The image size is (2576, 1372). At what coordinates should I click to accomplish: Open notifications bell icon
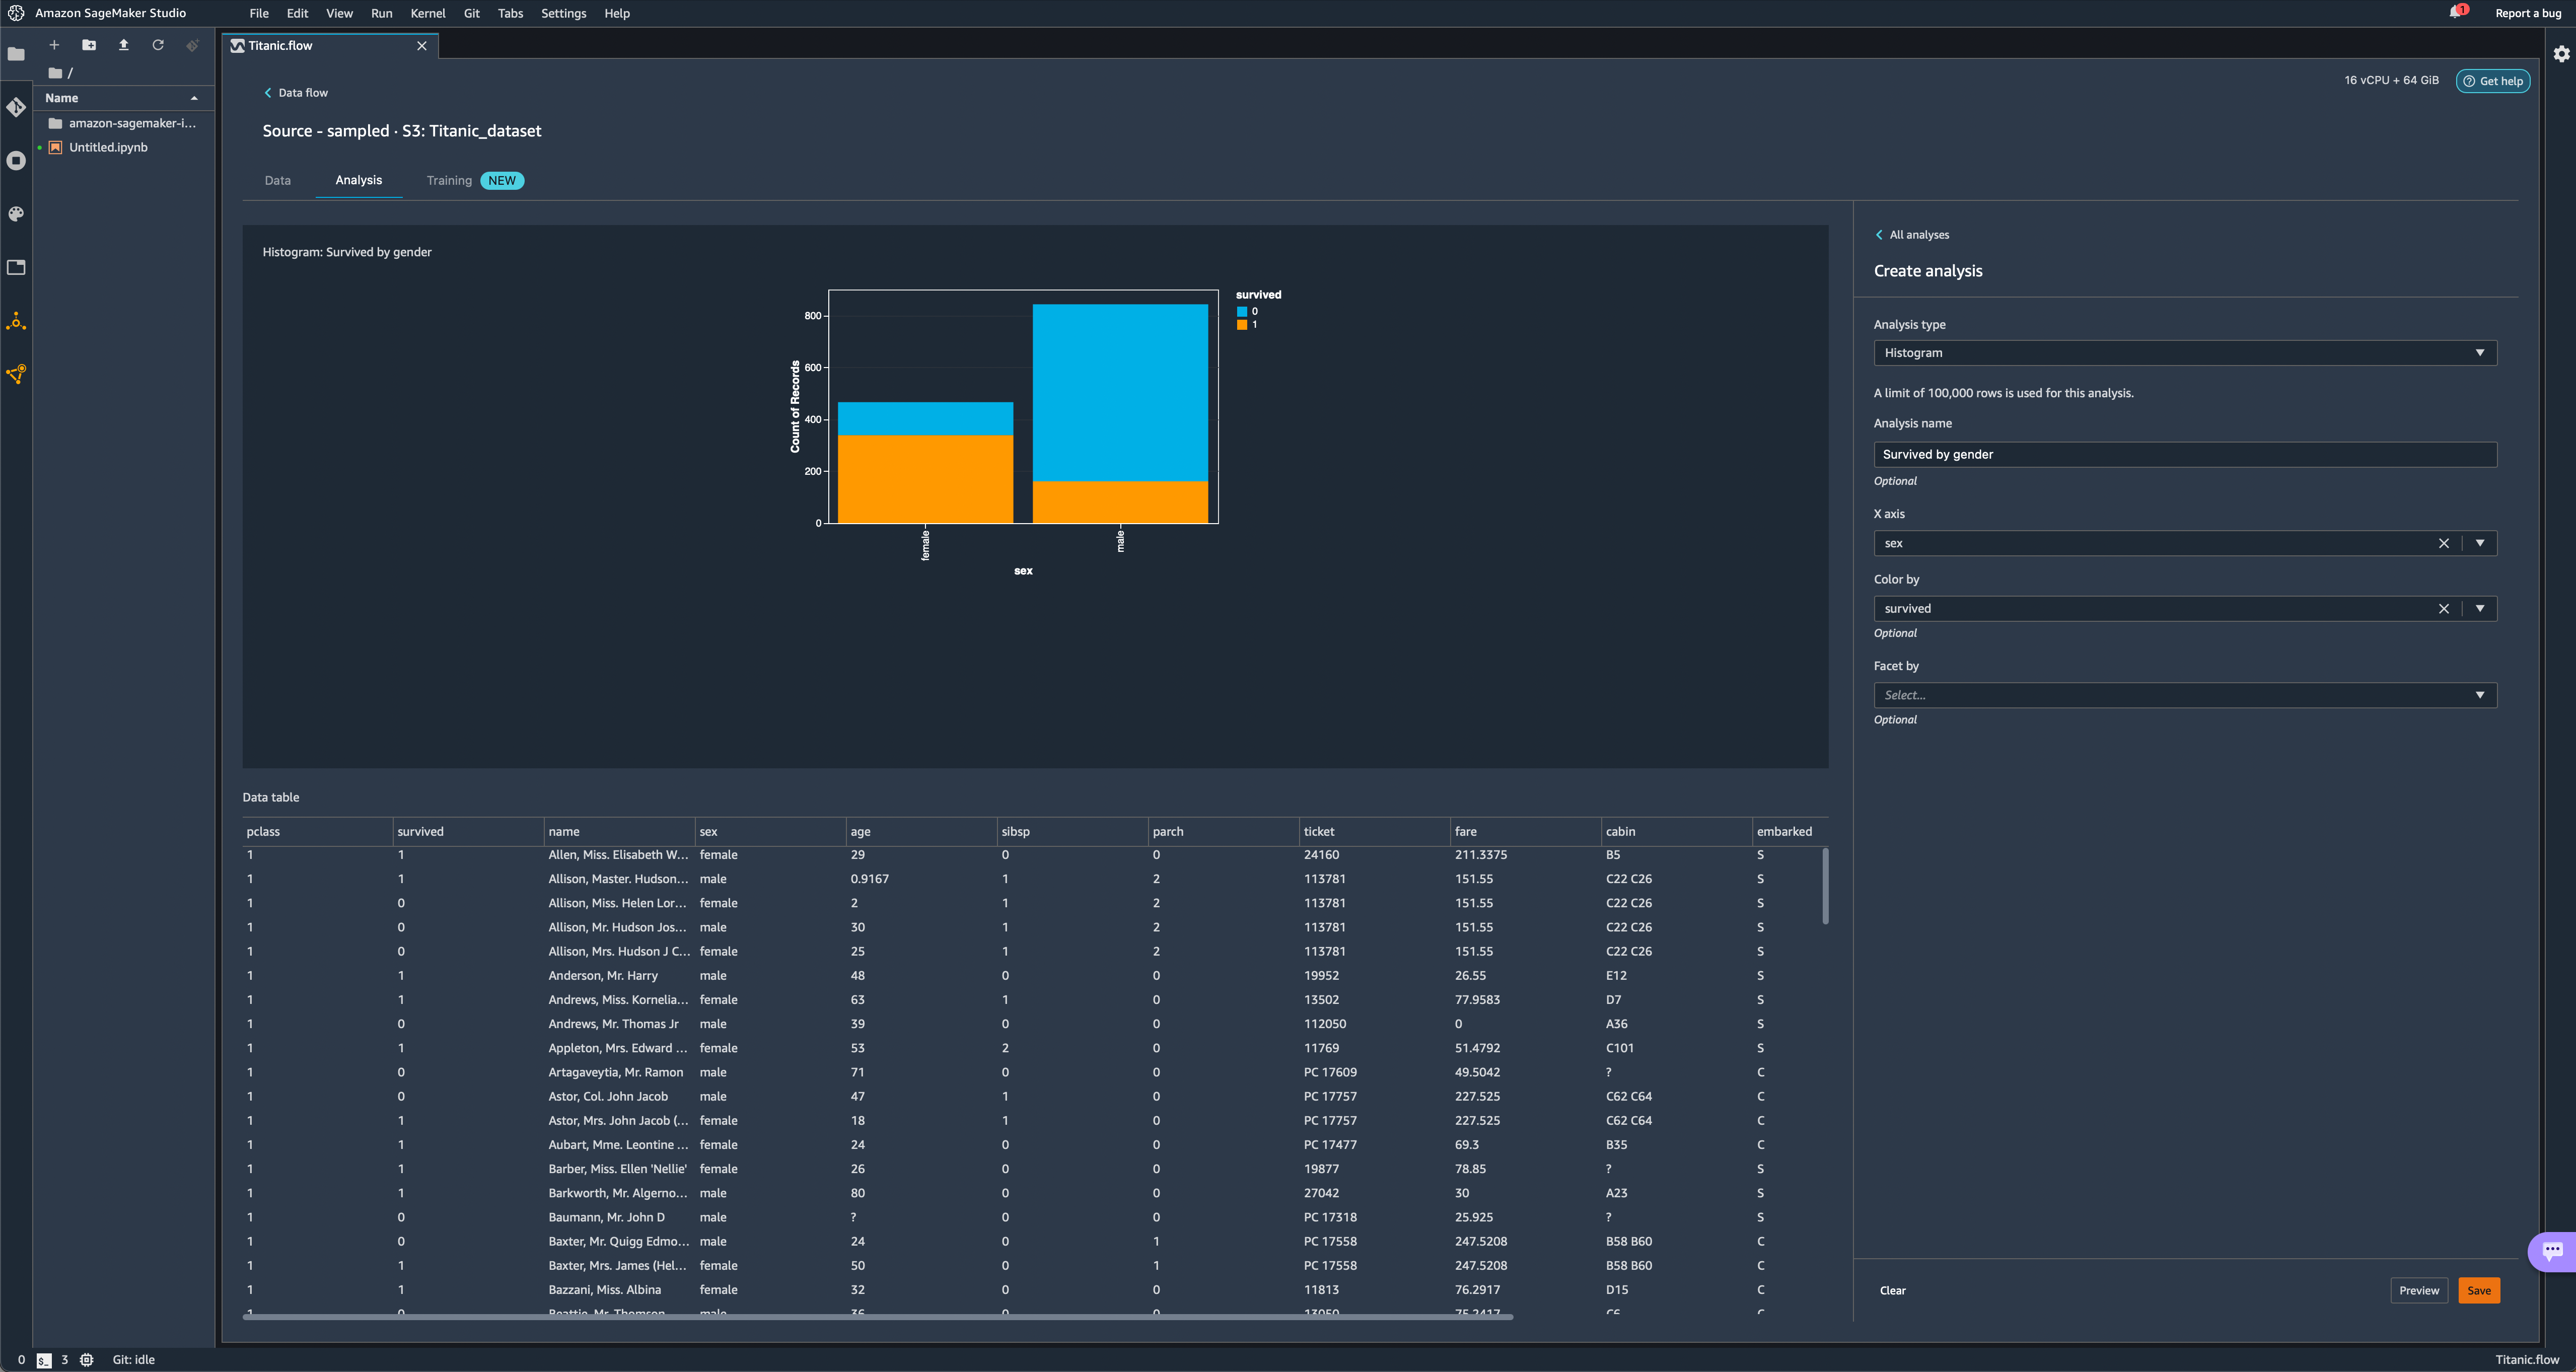[2455, 12]
